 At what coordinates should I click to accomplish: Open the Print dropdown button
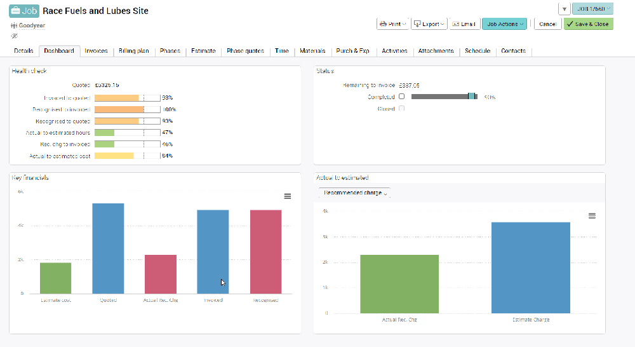[393, 24]
